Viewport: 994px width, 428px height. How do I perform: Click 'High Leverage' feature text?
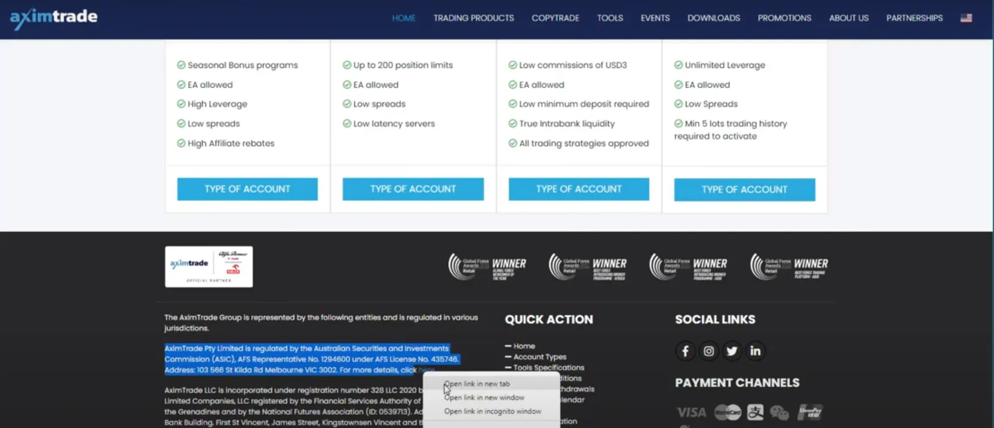click(x=217, y=104)
